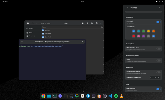Launch Google Chat from the dock
Image resolution: width=165 pixels, height=100 pixels.
click(77, 96)
